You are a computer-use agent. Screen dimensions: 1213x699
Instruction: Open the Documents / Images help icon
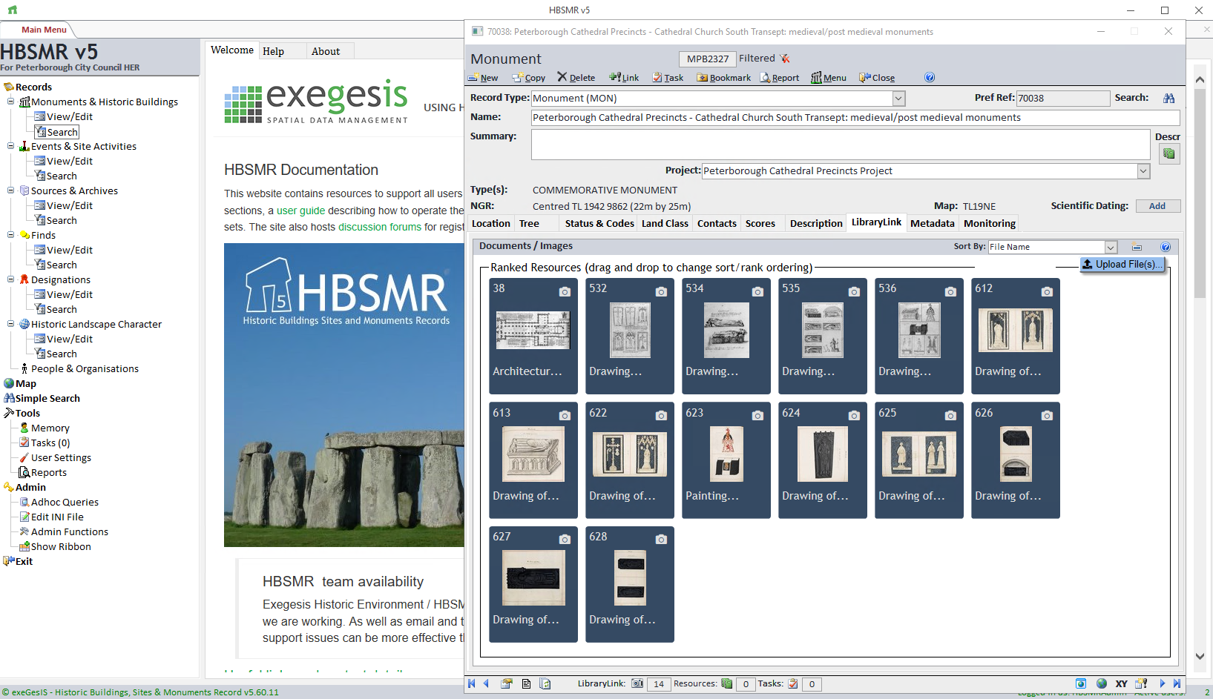point(1165,247)
